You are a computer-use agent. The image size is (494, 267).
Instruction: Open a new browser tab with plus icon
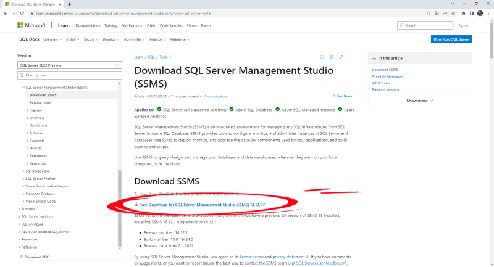pos(69,4)
